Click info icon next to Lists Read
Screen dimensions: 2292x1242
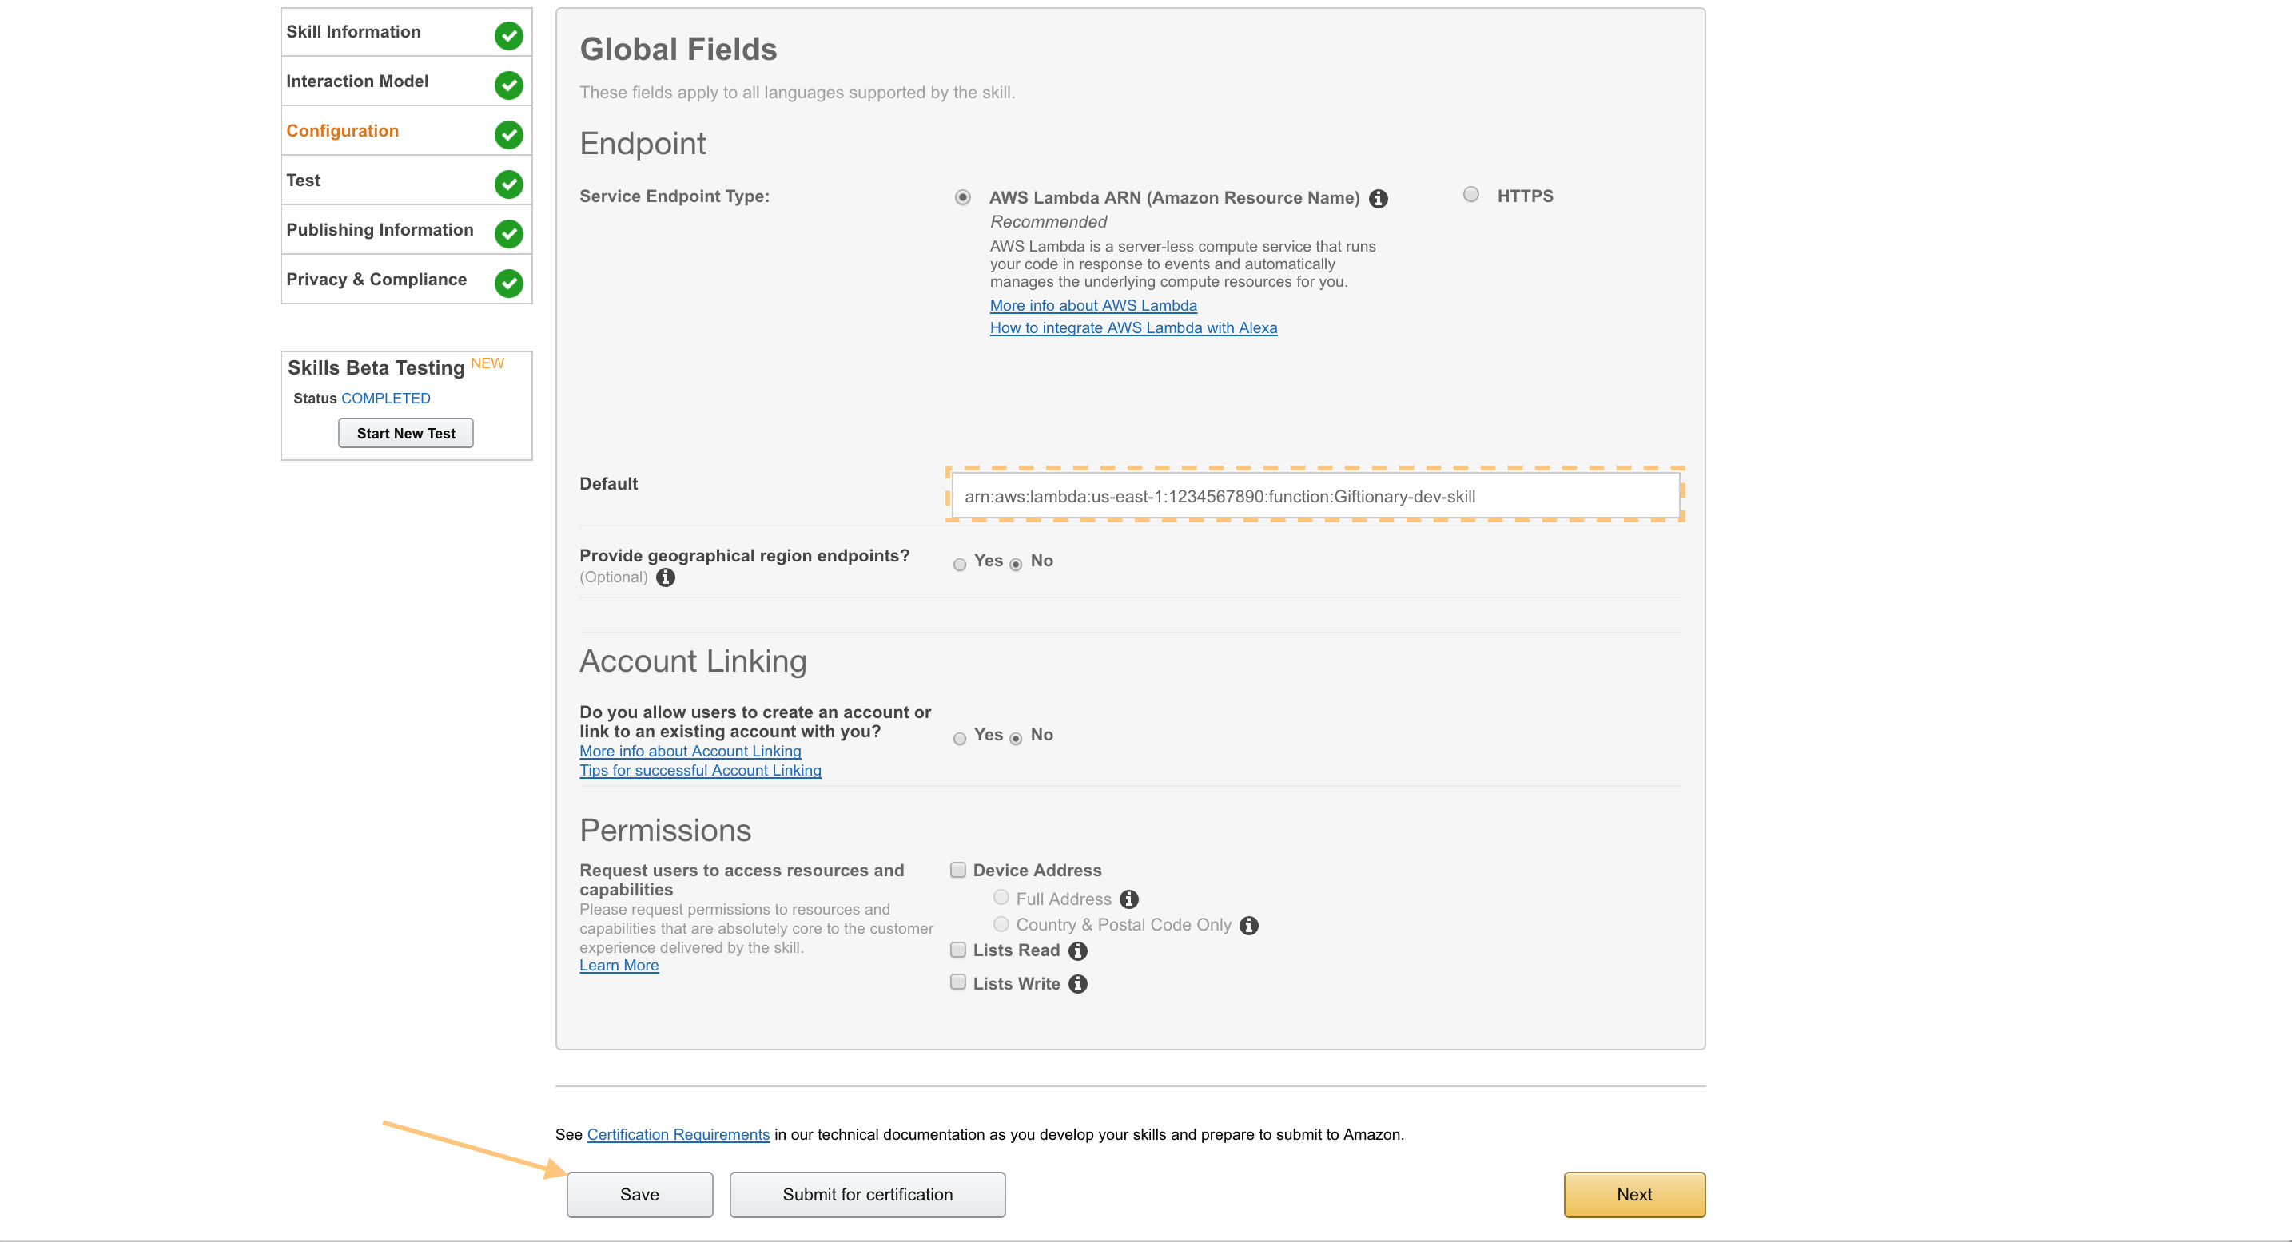tap(1078, 951)
